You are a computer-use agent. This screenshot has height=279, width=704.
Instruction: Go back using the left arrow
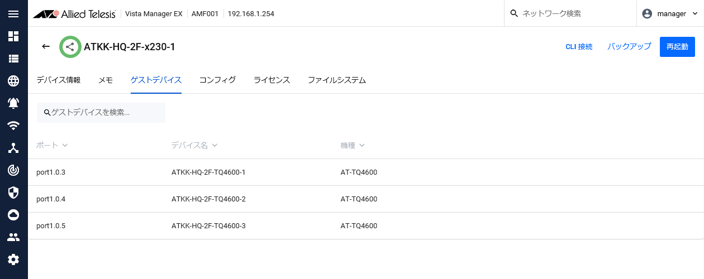point(46,47)
